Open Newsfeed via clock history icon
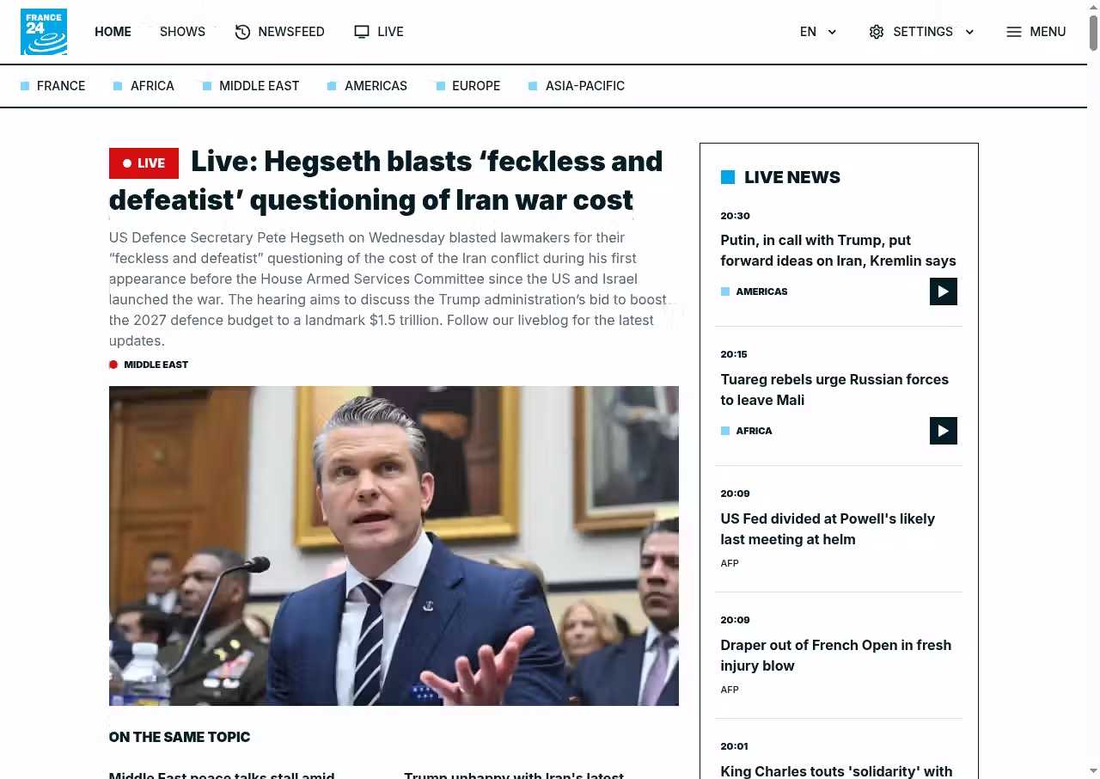1100x779 pixels. pos(243,32)
